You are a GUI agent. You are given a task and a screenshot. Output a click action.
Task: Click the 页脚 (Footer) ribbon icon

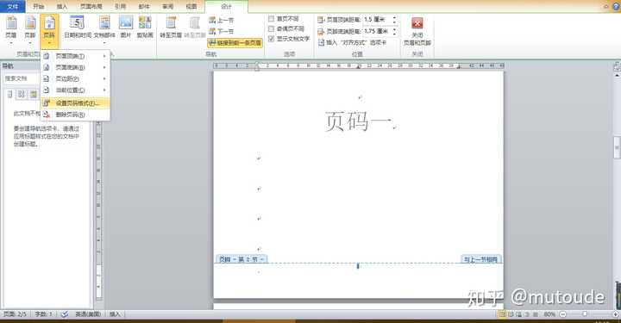[x=30, y=29]
